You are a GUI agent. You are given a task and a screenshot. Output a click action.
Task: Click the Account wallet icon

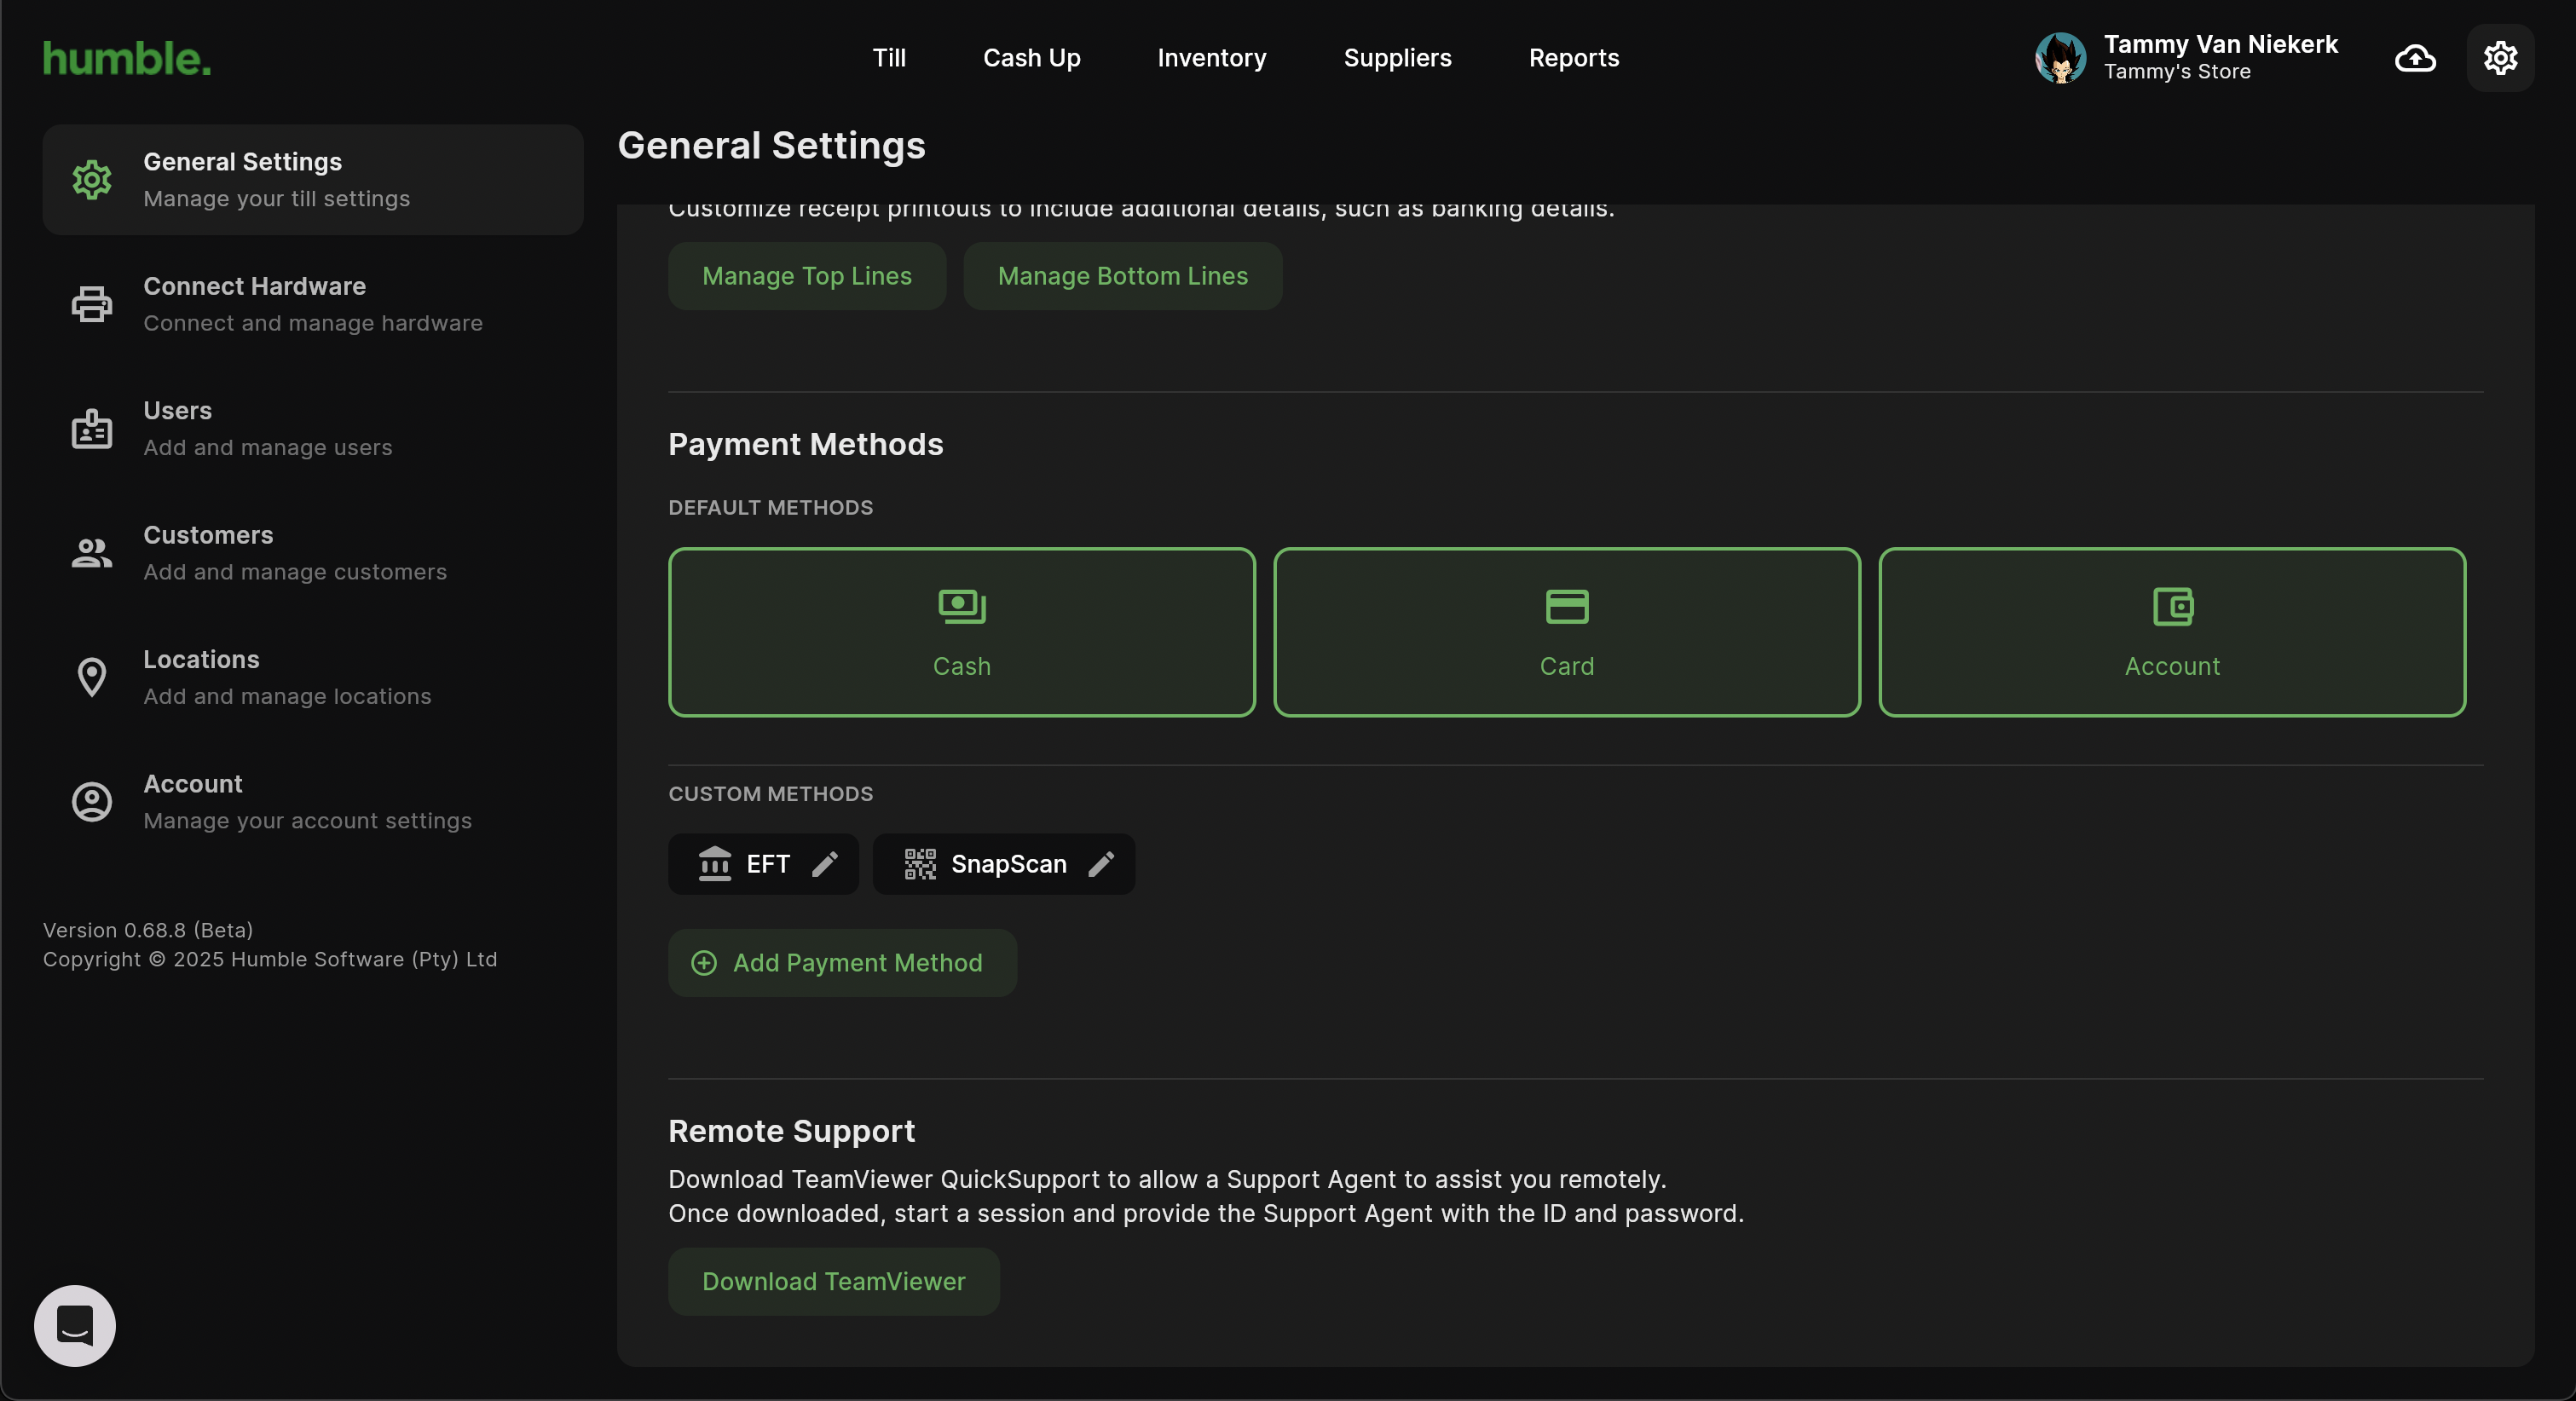coord(2172,606)
